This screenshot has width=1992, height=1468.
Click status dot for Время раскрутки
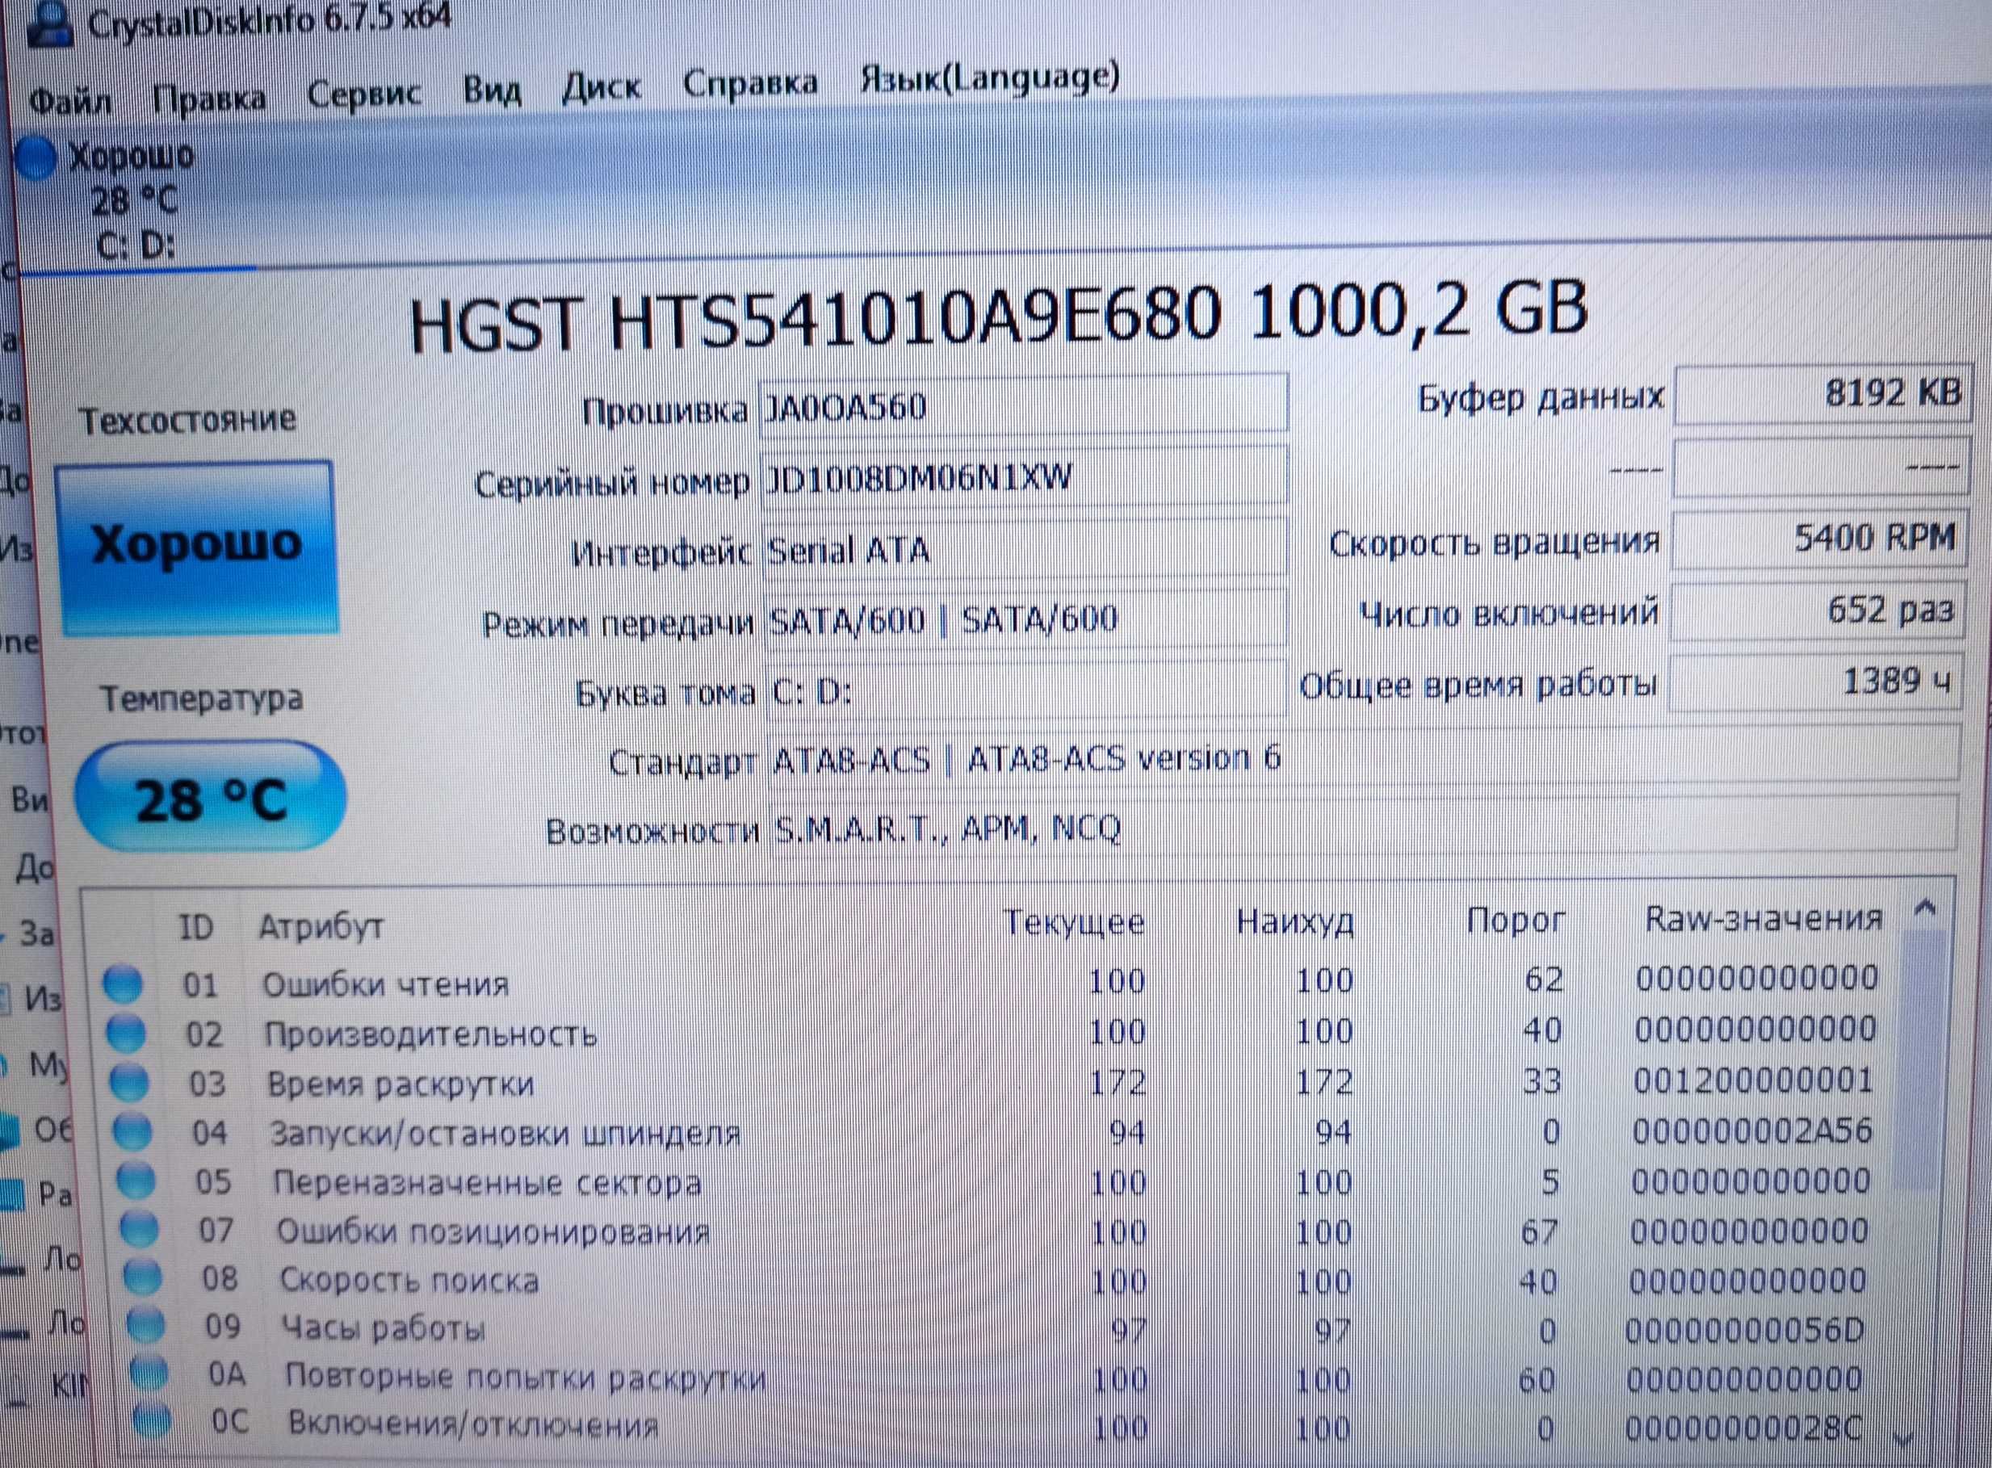coord(129,1082)
